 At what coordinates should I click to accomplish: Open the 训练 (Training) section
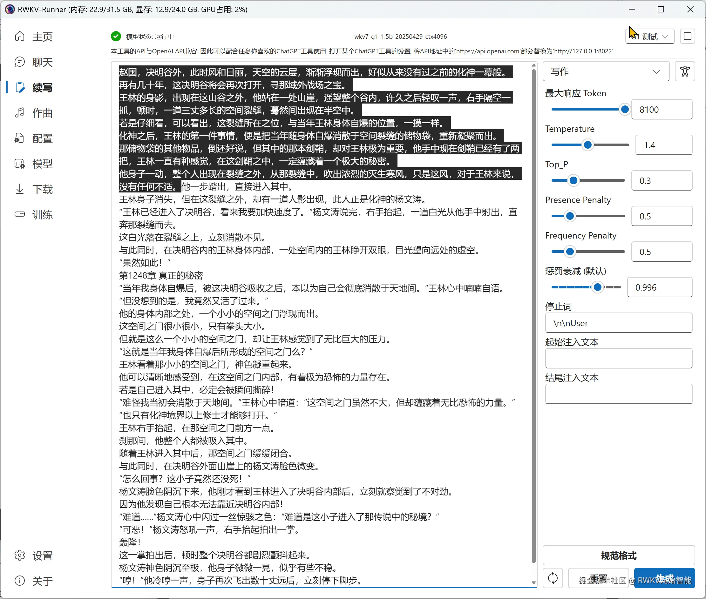(42, 215)
